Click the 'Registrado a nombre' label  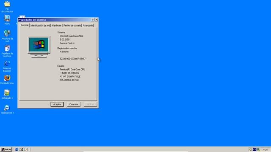(67, 48)
